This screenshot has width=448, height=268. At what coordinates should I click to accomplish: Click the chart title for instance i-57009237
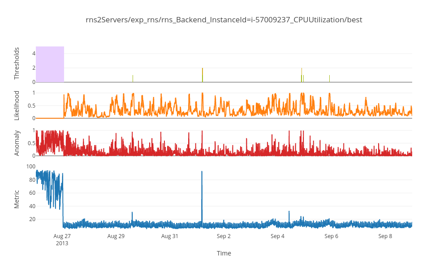coord(224,20)
